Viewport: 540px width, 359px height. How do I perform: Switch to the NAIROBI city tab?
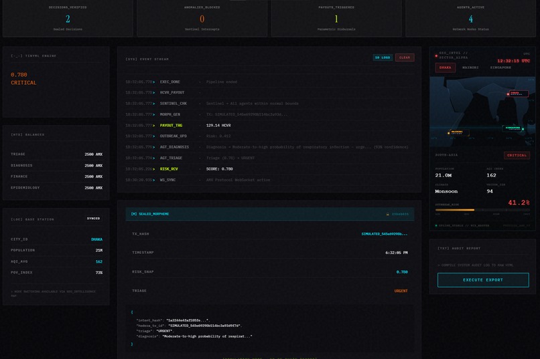470,68
